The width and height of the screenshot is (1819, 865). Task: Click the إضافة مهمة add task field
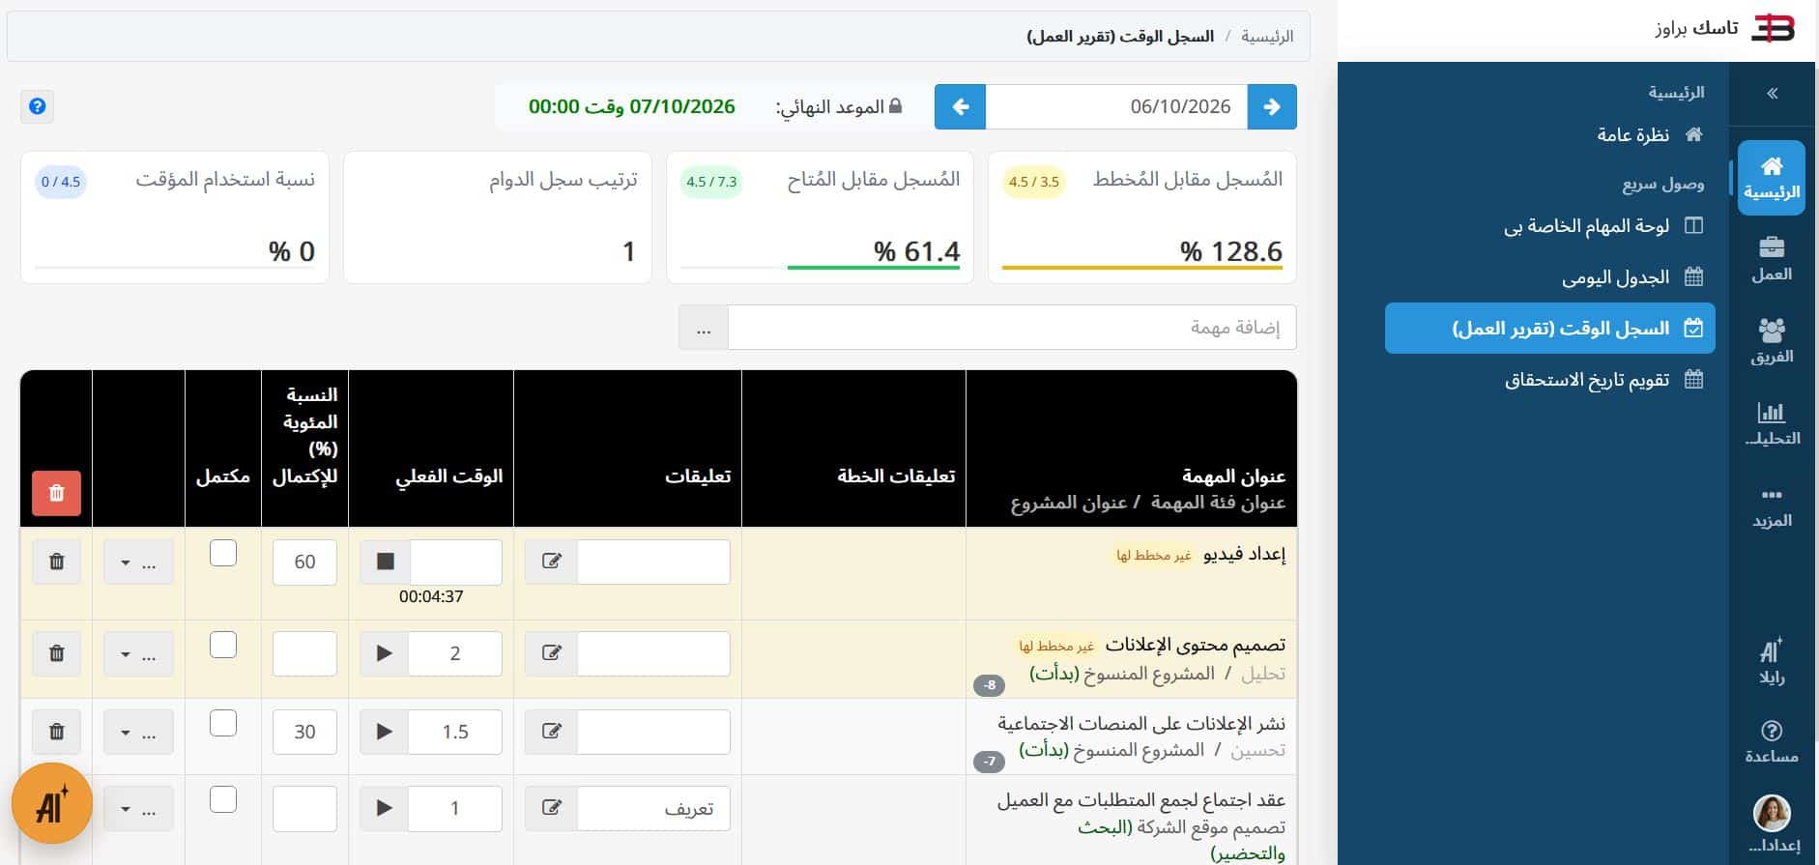(1012, 328)
